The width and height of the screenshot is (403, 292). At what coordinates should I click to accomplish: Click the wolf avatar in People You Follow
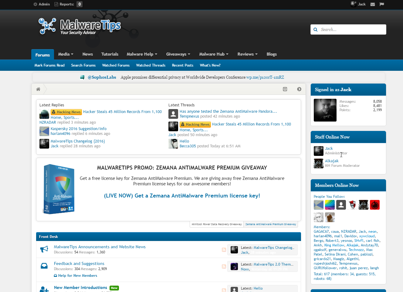[364, 205]
